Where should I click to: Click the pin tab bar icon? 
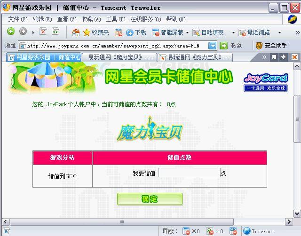click(283, 57)
